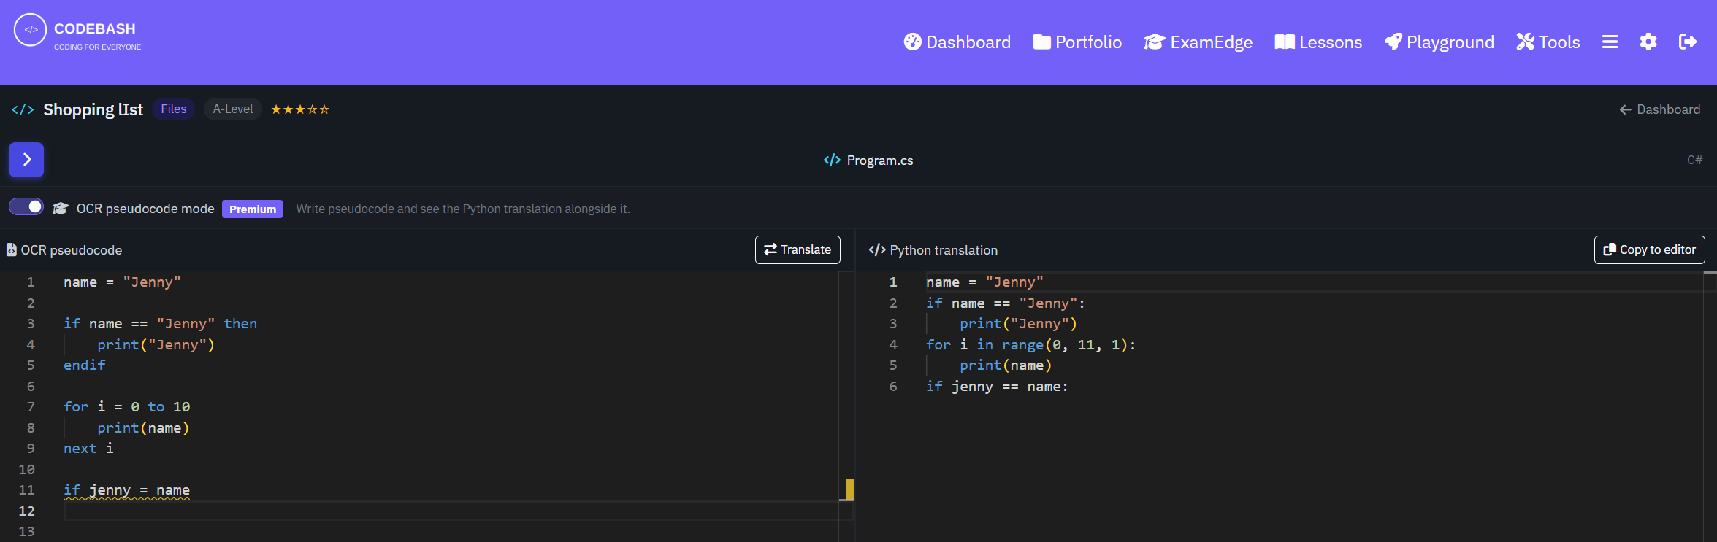Screen dimensions: 1717x542
Task: Click 'CODING FOR EVERYONE' tagline text
Action: (97, 47)
